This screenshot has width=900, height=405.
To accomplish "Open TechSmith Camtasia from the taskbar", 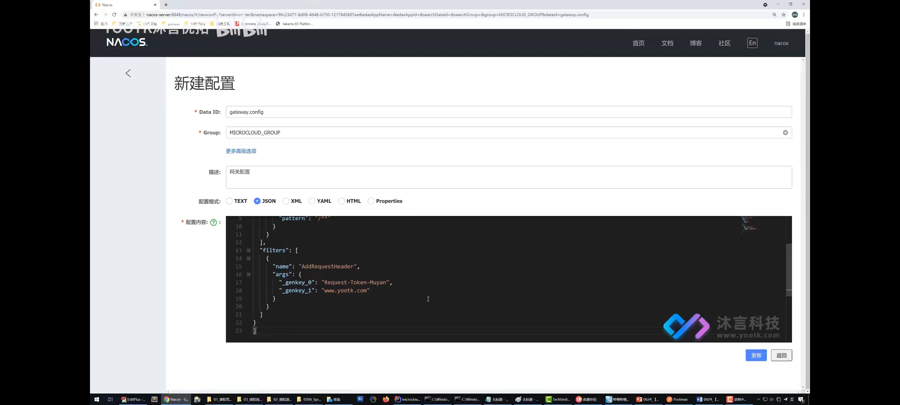I will point(558,399).
